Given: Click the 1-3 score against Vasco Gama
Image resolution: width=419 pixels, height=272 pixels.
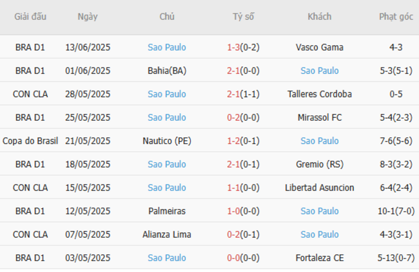Looking at the screenshot, I should tap(233, 47).
